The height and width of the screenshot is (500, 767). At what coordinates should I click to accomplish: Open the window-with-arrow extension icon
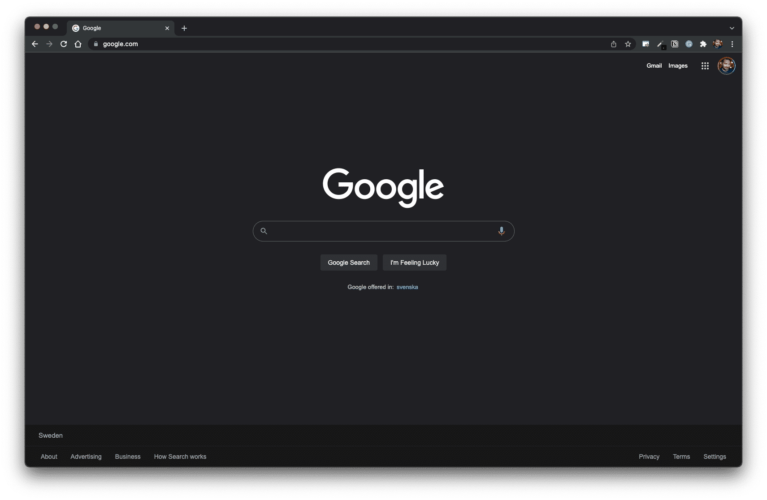point(646,44)
